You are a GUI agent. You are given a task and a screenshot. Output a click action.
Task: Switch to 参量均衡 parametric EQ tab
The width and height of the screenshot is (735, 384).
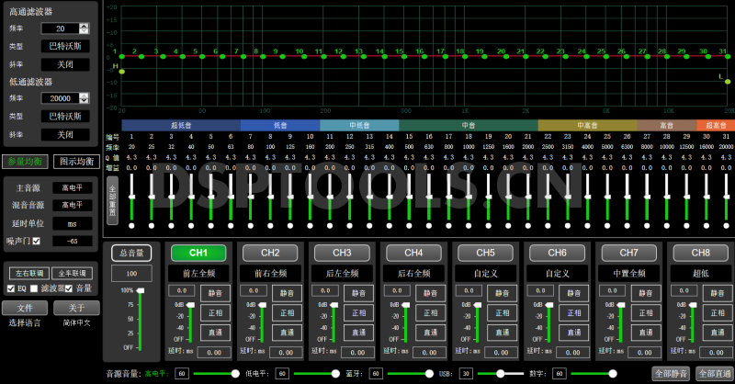[x=24, y=162]
